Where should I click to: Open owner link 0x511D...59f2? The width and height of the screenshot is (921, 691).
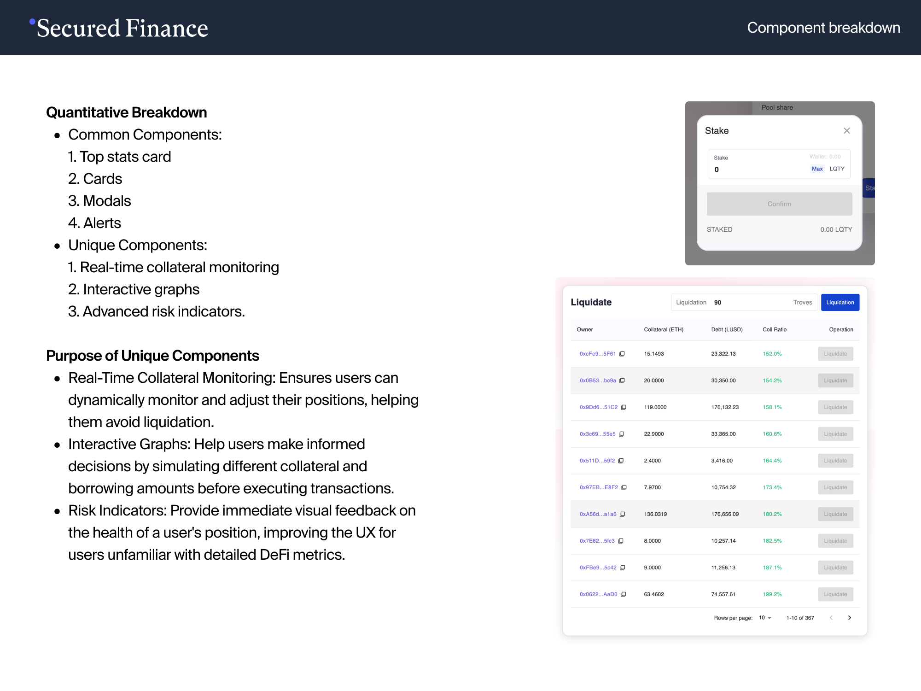597,461
